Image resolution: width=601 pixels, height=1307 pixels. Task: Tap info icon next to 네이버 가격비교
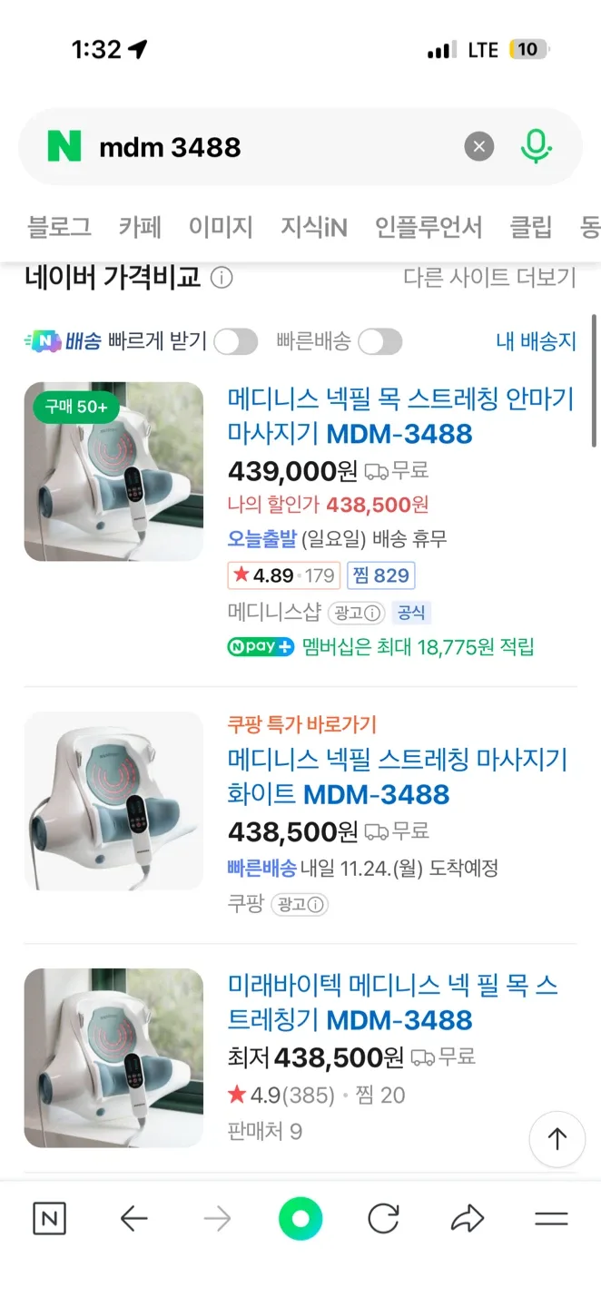point(222,278)
